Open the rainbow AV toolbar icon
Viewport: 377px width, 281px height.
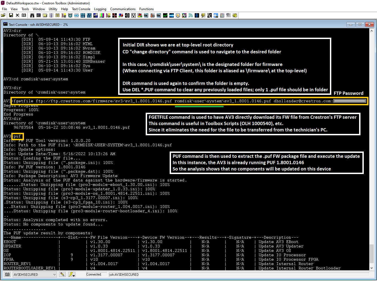coord(184,15)
